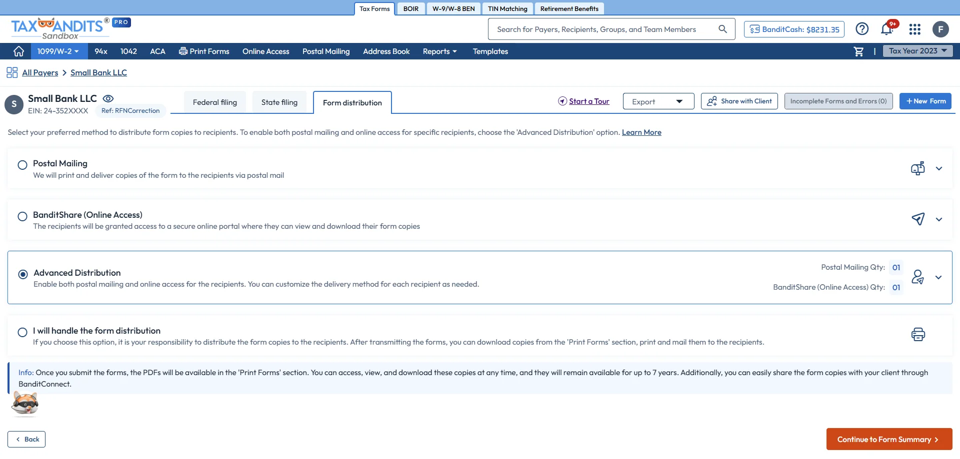Open the 94x menu

[101, 51]
